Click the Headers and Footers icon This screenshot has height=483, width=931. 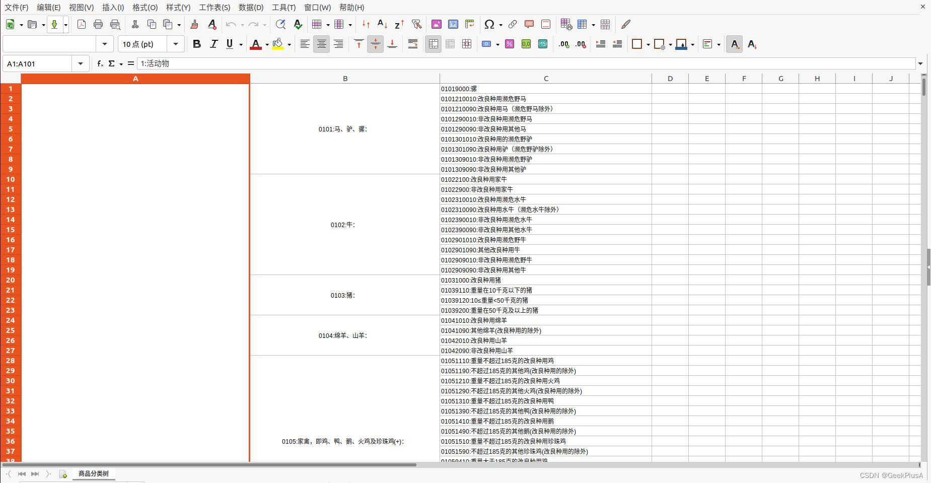point(546,24)
